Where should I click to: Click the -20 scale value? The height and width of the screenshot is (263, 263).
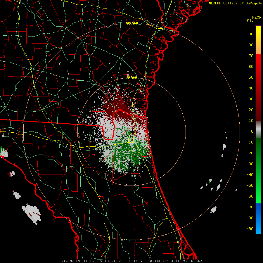point(250,153)
